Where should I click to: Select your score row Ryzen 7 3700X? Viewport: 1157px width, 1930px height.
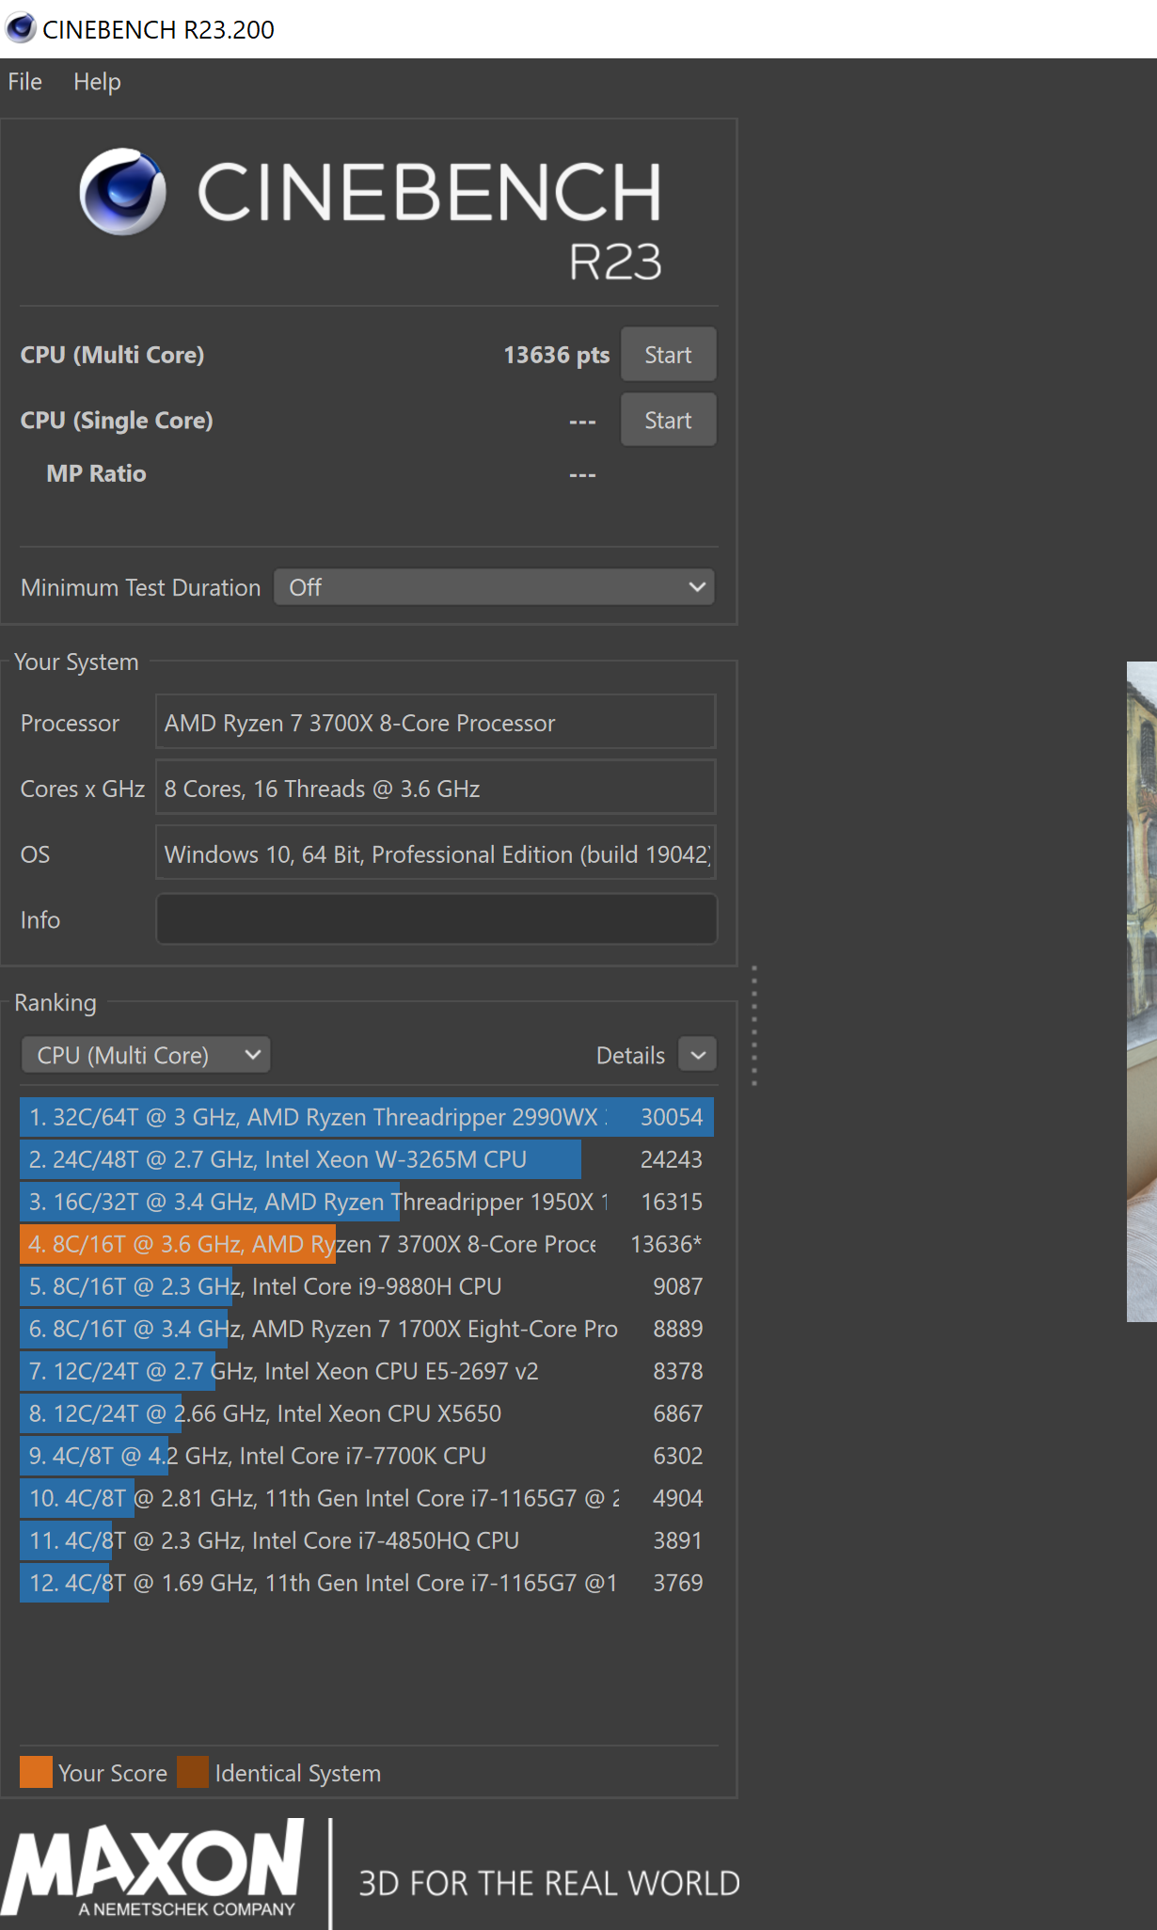367,1244
